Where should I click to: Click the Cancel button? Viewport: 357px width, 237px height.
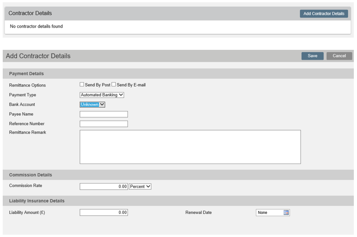tap(339, 56)
